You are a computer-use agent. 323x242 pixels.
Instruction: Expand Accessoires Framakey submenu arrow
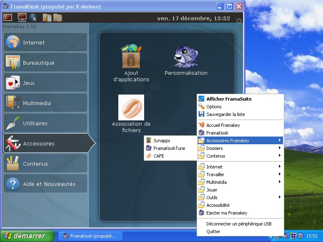279,140
